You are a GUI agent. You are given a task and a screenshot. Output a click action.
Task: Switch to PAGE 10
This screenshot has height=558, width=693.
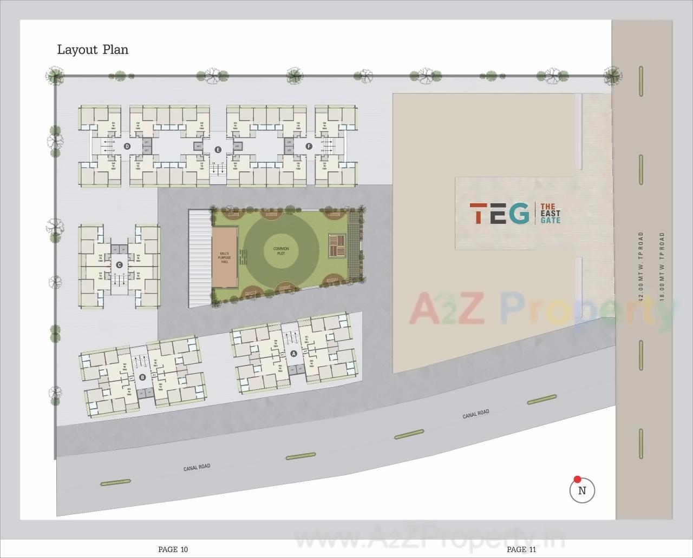tap(173, 549)
